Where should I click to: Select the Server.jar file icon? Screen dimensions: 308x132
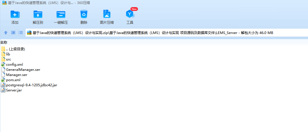[x=3, y=90]
